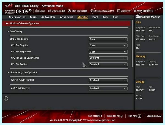Click the EzMode exit arrow icon
165x125 pixels.
click(x=121, y=116)
